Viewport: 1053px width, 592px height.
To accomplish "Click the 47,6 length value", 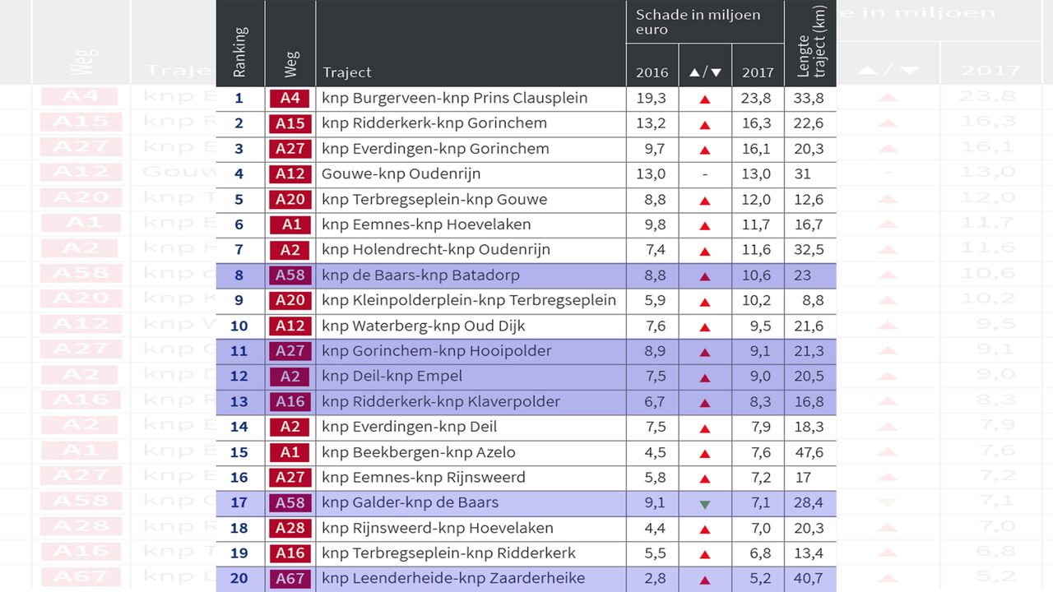I will click(x=809, y=452).
